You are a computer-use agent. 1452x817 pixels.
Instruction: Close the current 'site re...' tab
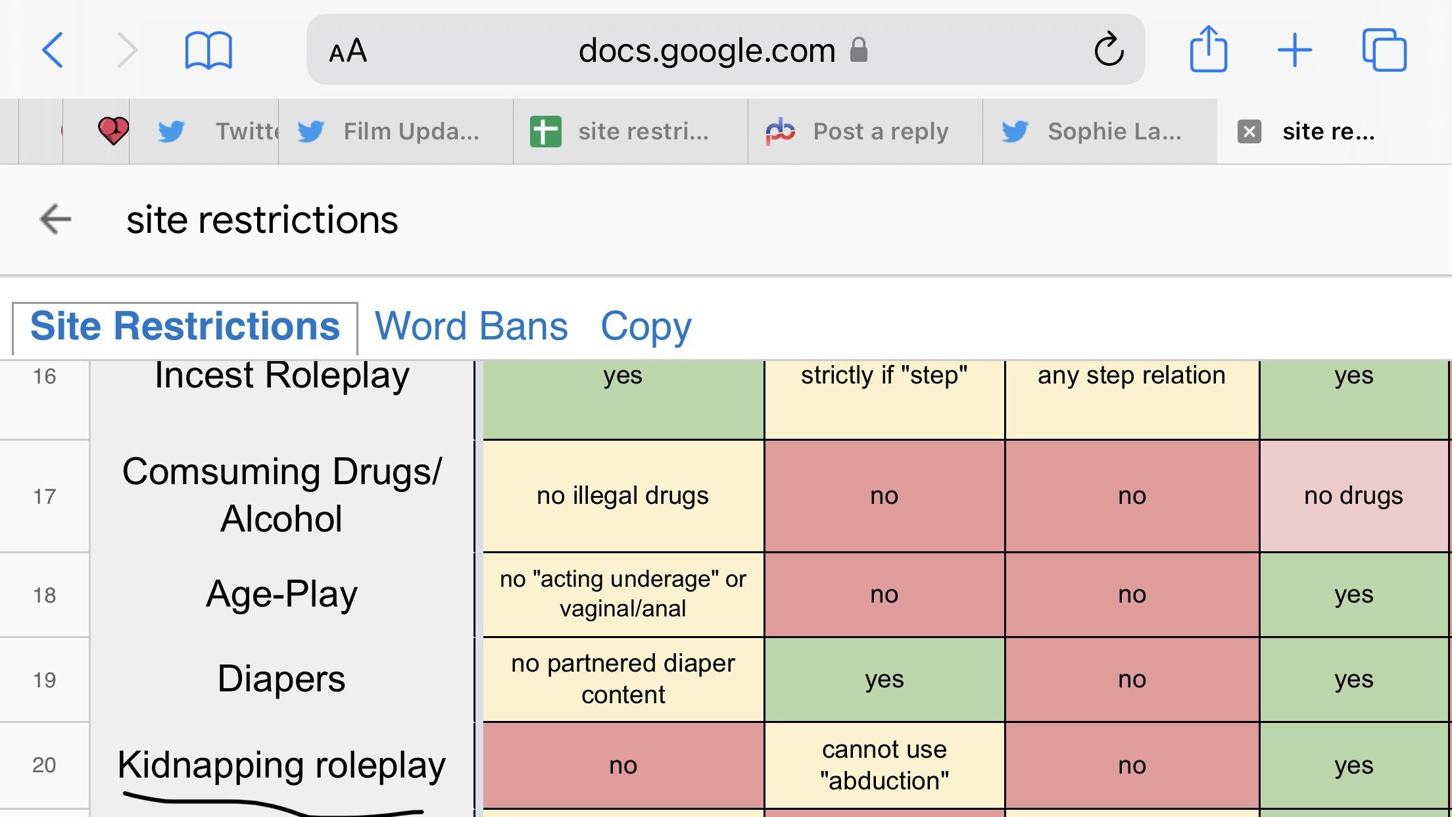click(x=1249, y=132)
